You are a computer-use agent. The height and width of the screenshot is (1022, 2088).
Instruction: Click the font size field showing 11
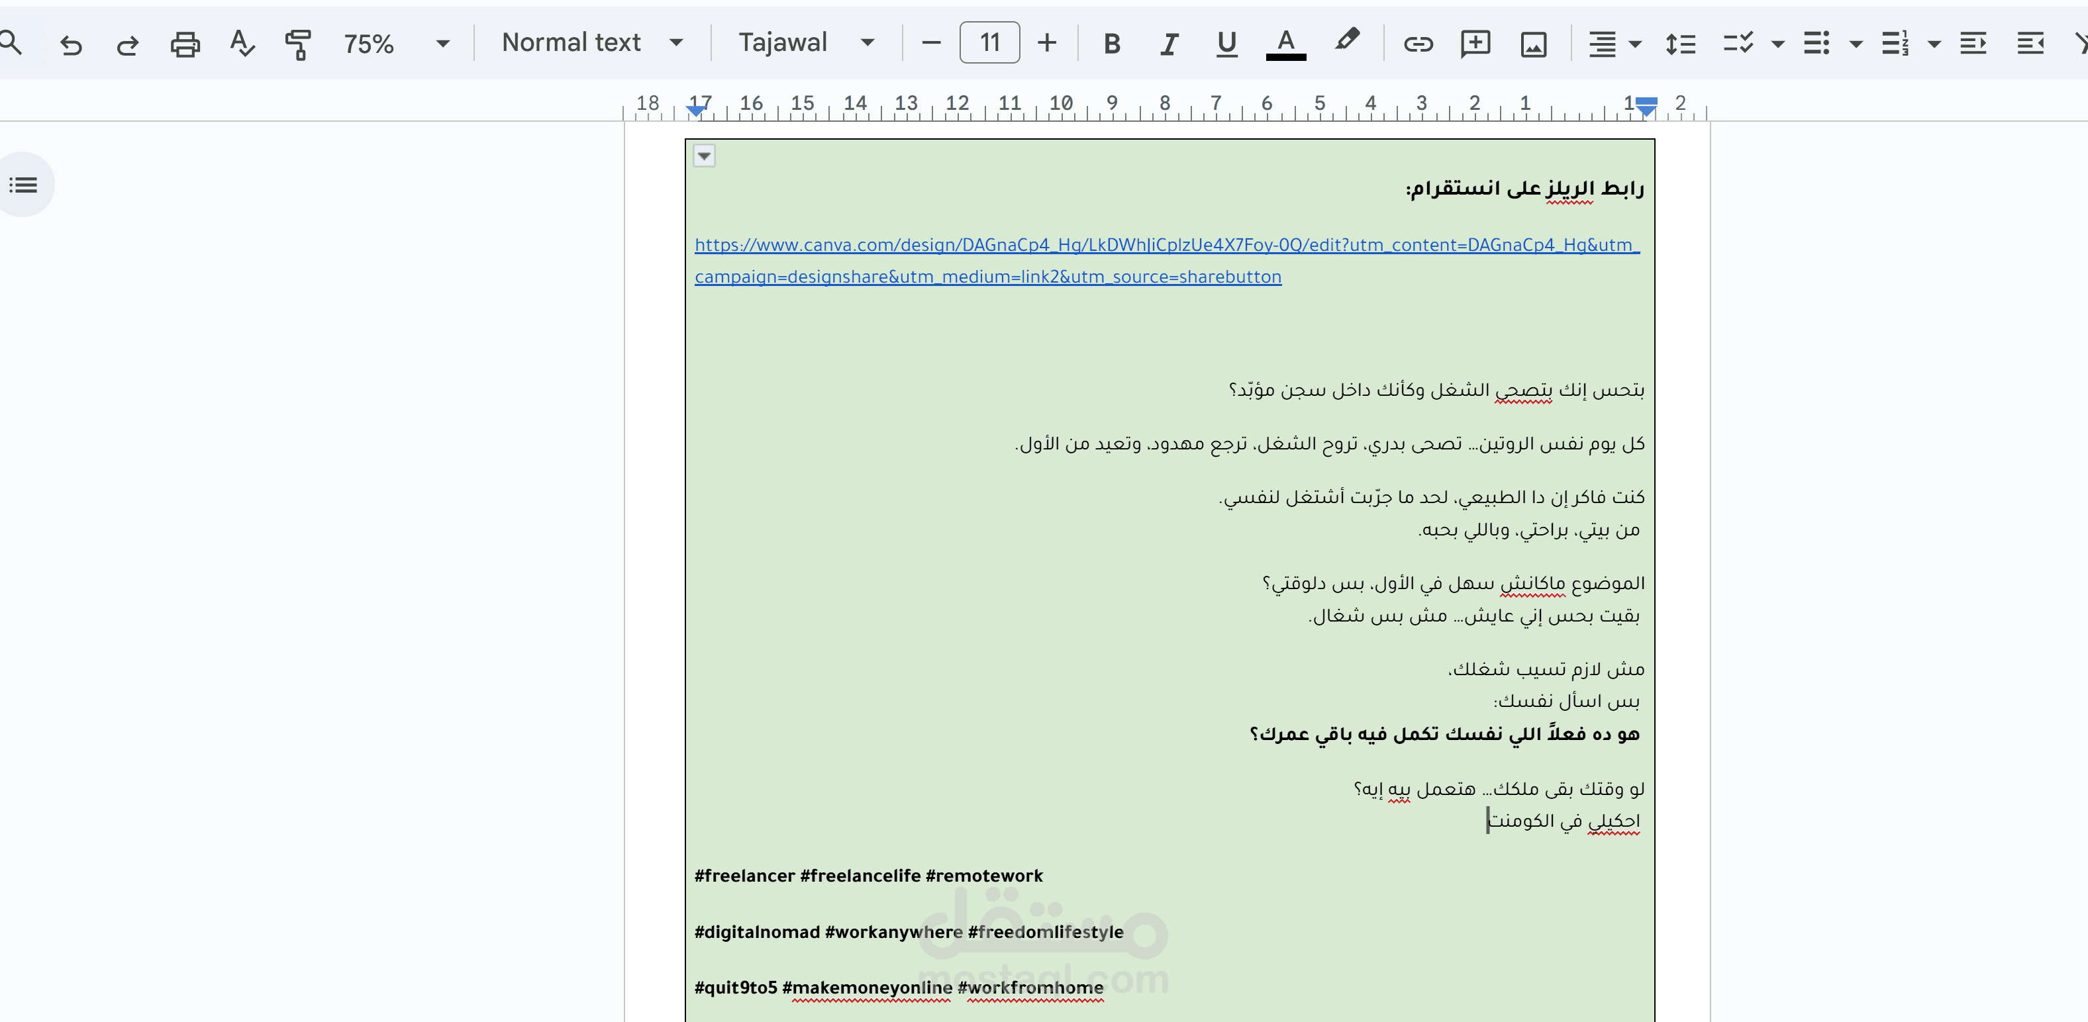click(x=989, y=43)
